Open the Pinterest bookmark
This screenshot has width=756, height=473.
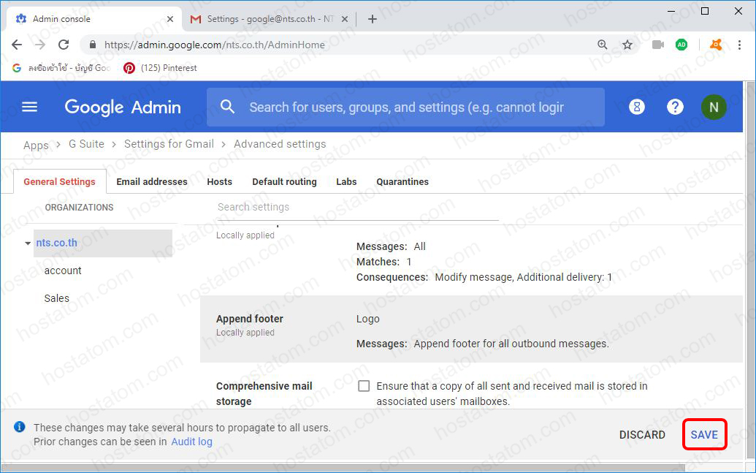(161, 68)
